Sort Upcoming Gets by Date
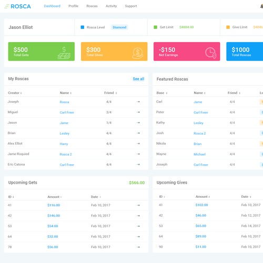This screenshot has width=263, height=263. point(96,197)
